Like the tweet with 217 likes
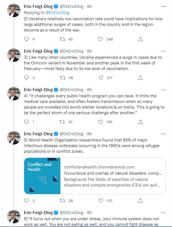The width and height of the screenshot is (172, 227). pos(100,78)
